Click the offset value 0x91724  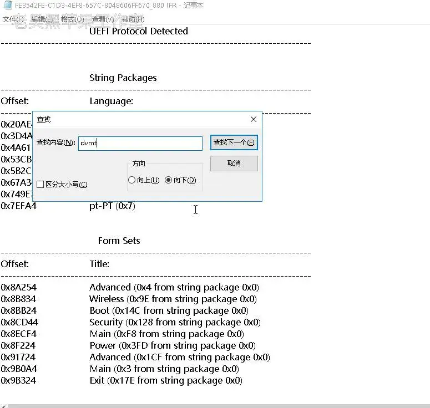(x=18, y=357)
